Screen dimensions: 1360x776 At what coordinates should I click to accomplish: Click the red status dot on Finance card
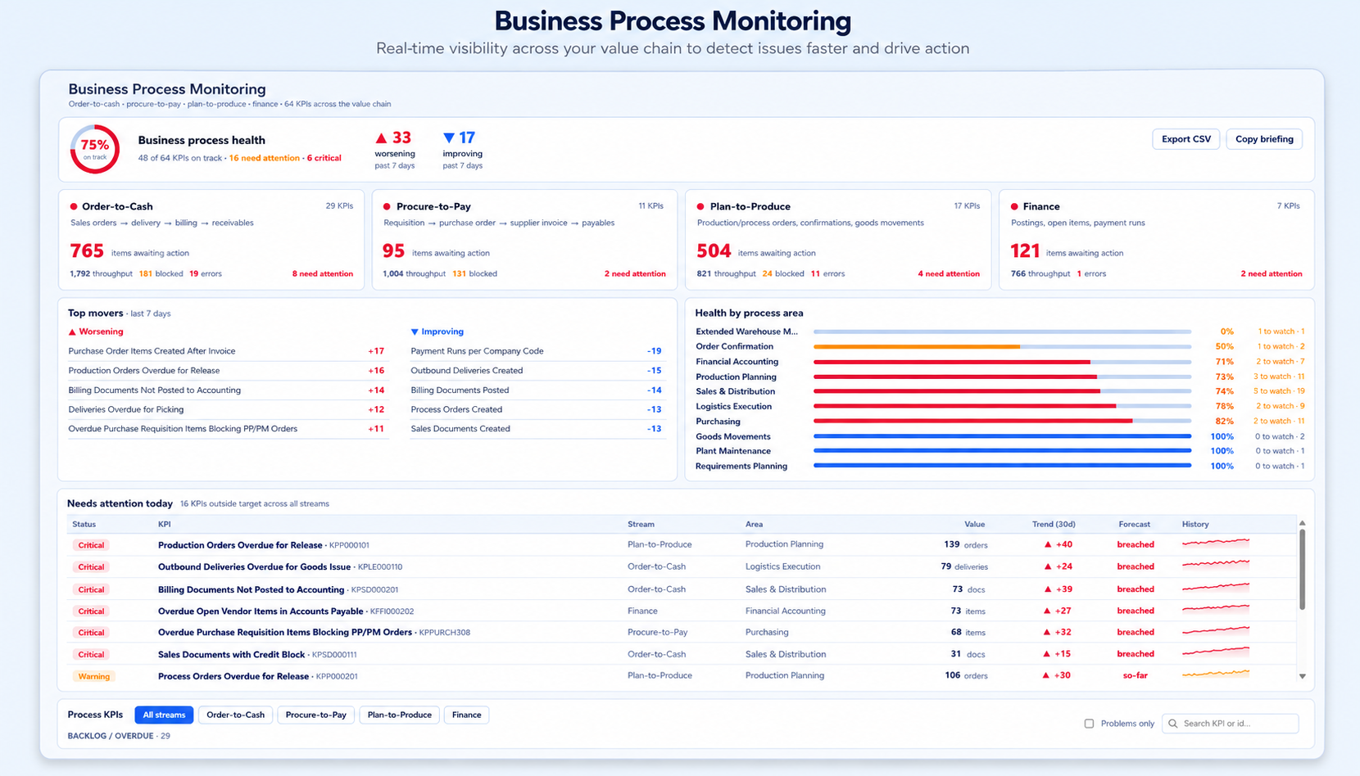1014,206
